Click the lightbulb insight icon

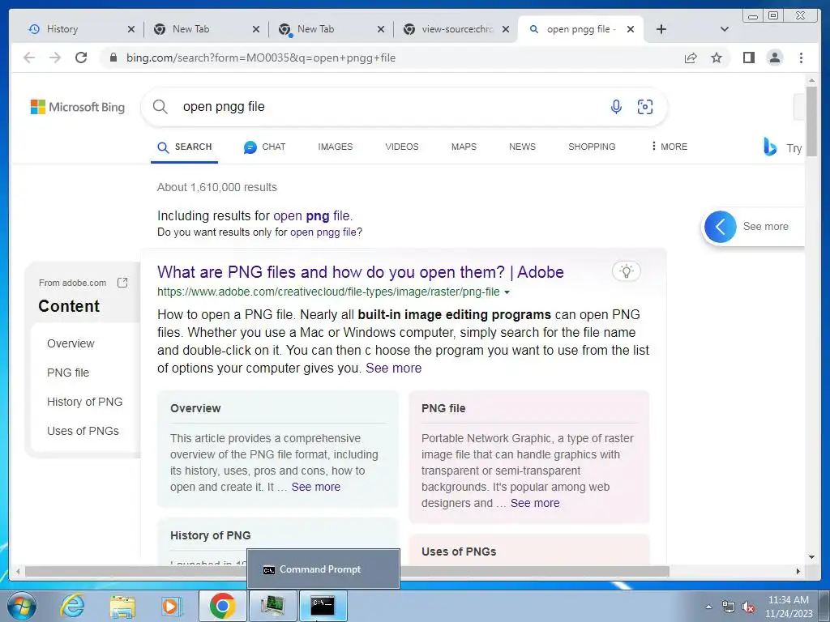tap(627, 271)
